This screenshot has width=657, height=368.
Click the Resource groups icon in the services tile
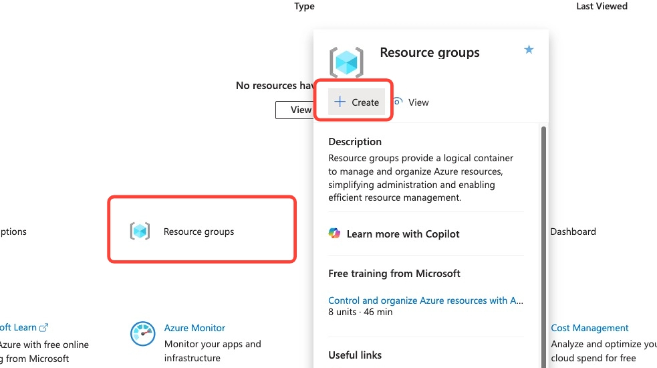point(140,232)
